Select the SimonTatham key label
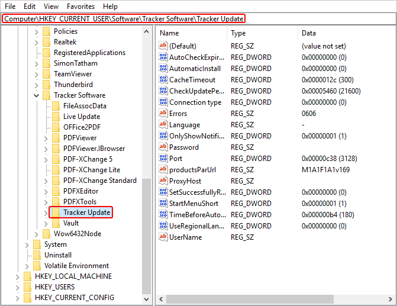Viewport: 397px width, 306px height. coord(76,63)
